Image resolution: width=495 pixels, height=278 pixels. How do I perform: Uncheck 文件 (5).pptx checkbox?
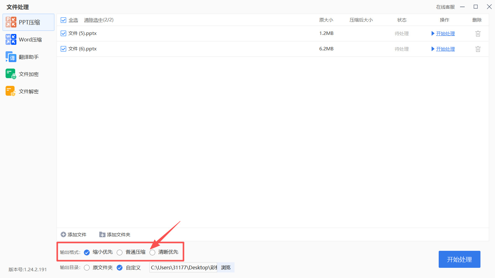click(x=63, y=33)
